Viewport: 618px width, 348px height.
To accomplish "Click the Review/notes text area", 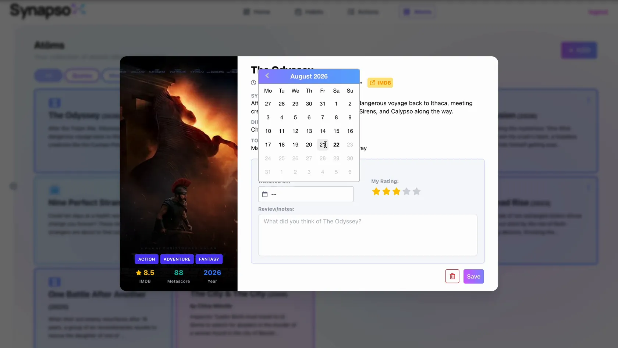I will tap(367, 235).
